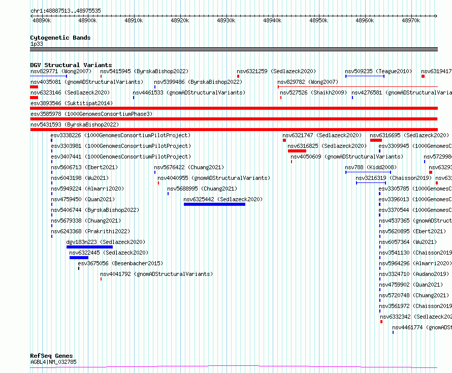Open nsv527526 (Shaikh2009) label

313,92
